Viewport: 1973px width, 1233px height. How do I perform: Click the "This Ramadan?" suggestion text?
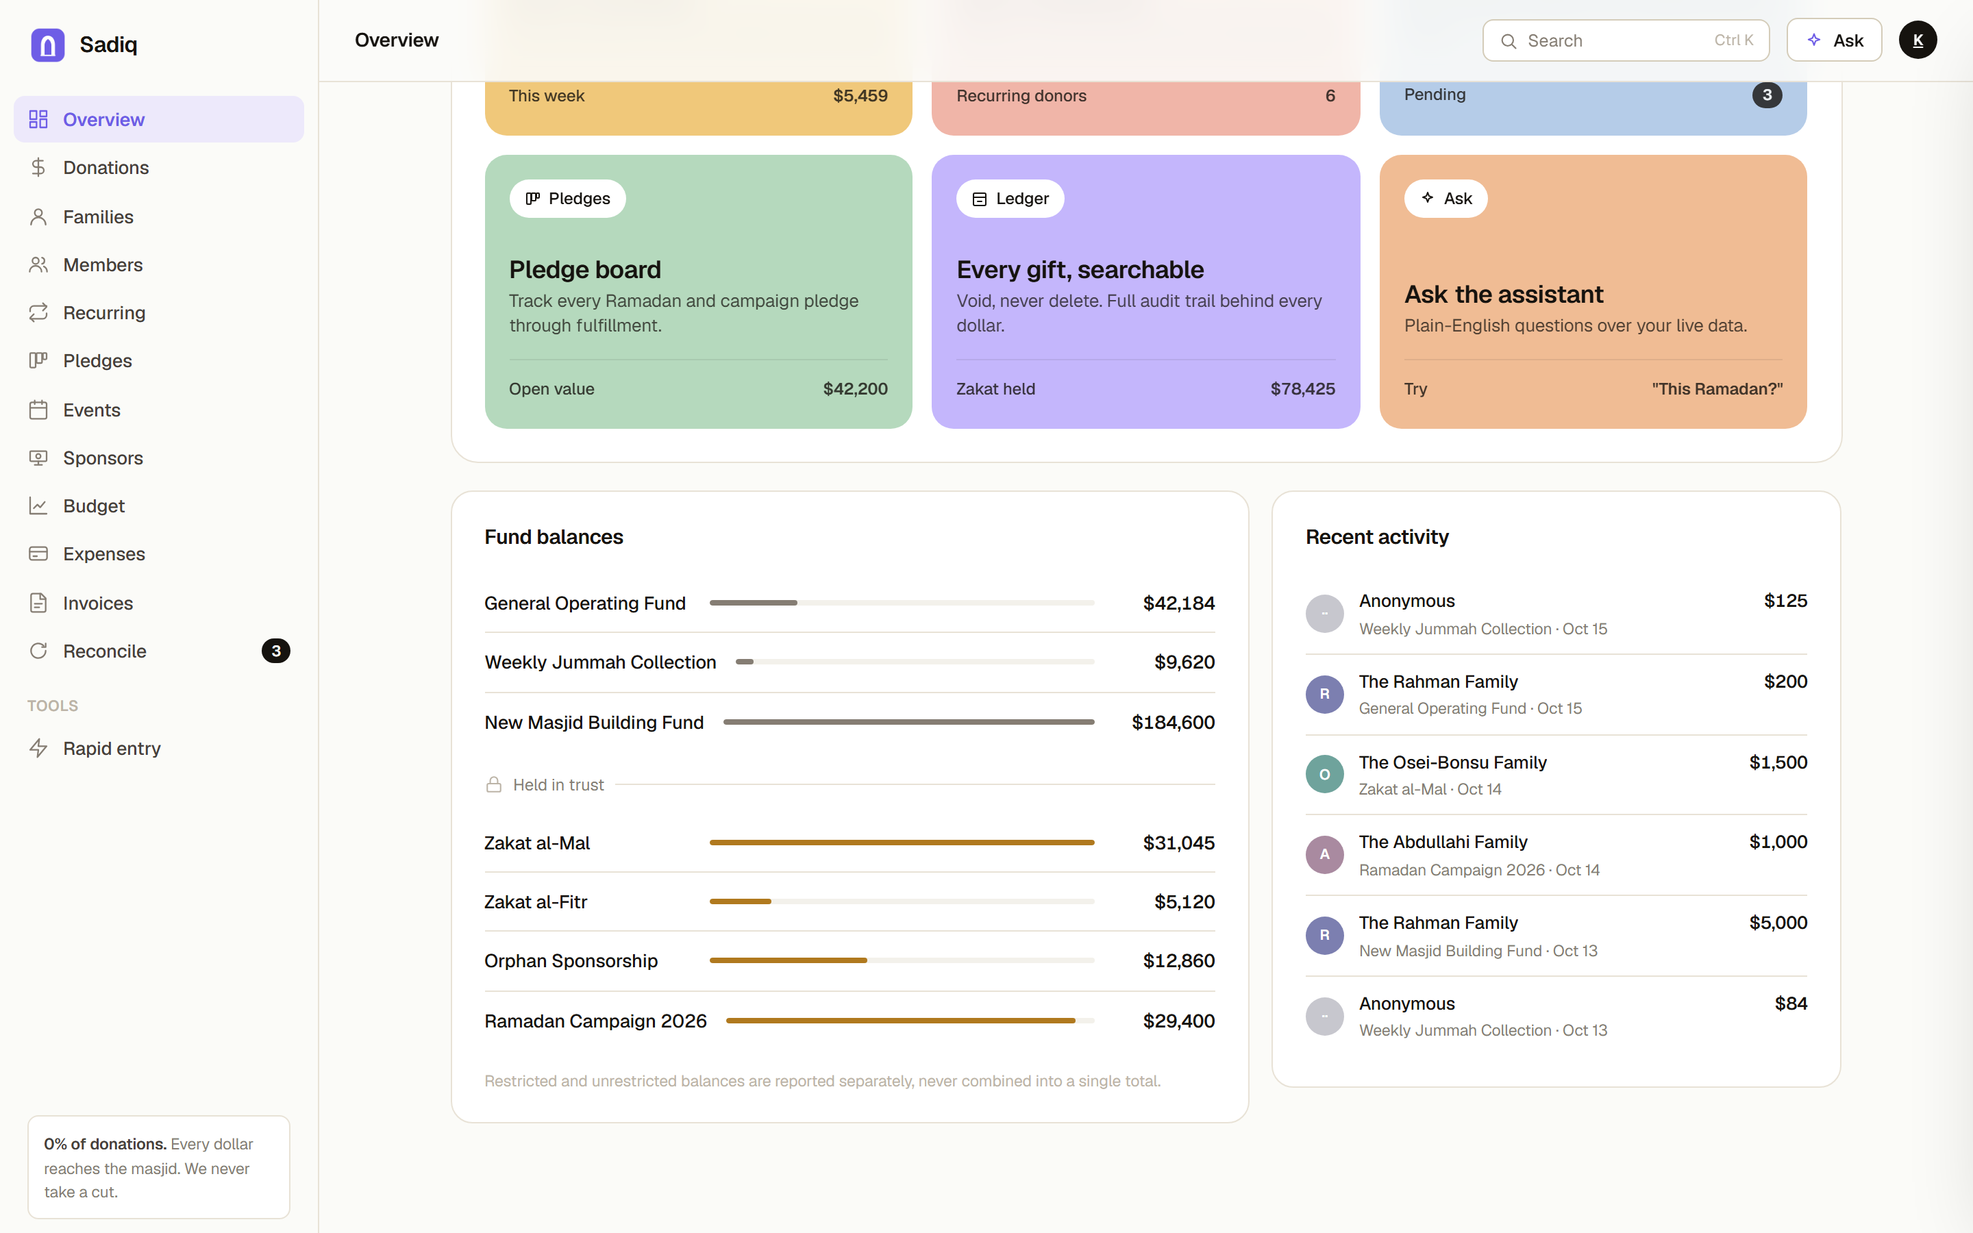pos(1717,389)
